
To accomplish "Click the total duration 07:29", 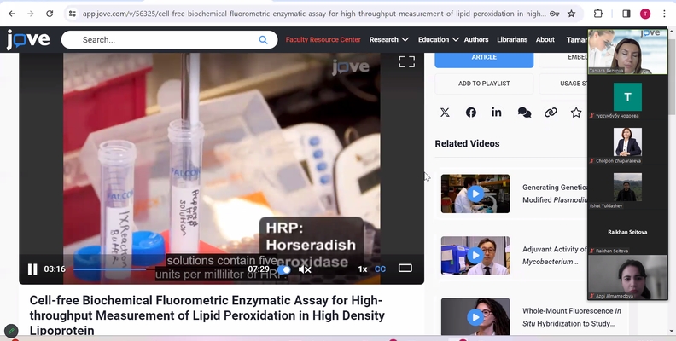I will click(x=259, y=269).
